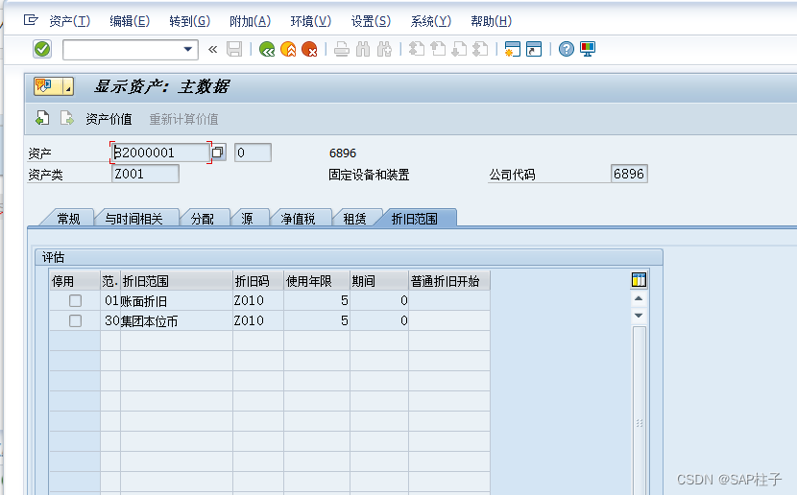The width and height of the screenshot is (797, 495).
Task: Click the previous asset icon
Action: coord(42,118)
